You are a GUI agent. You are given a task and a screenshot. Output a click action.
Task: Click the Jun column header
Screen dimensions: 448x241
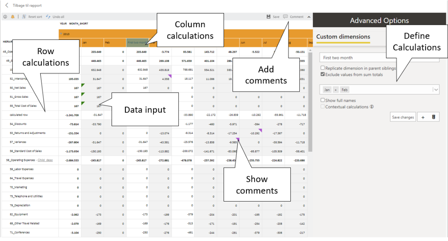(250, 43)
